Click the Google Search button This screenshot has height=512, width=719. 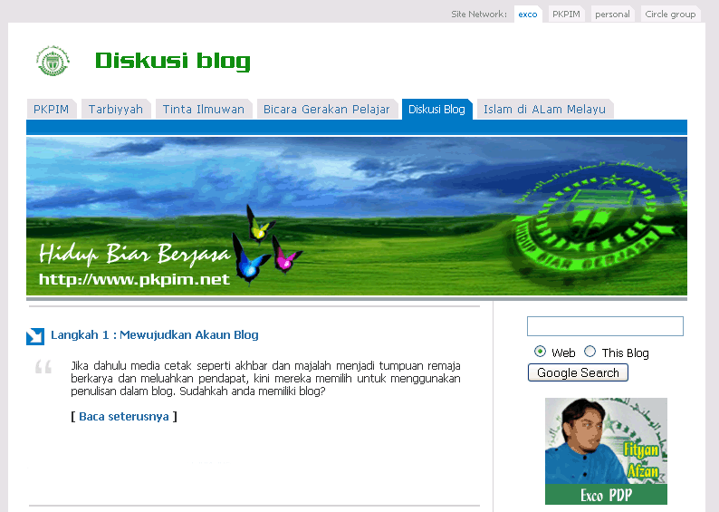click(578, 372)
